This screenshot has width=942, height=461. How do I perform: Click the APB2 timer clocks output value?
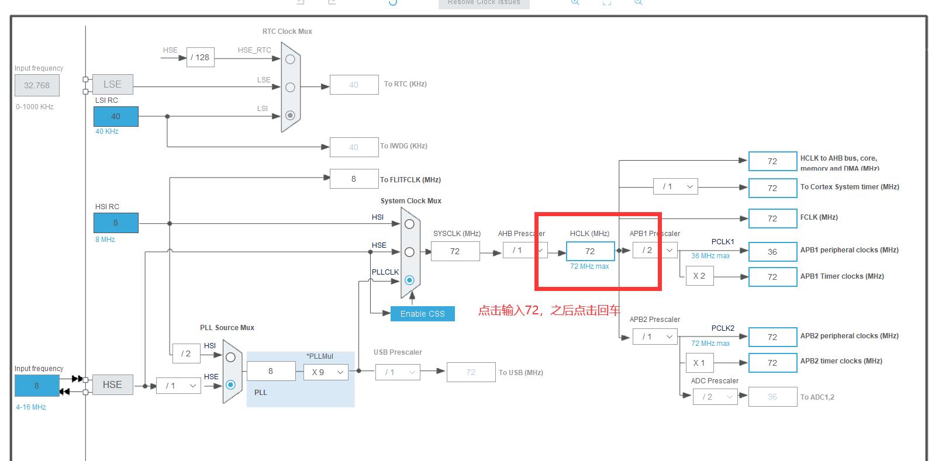[772, 363]
